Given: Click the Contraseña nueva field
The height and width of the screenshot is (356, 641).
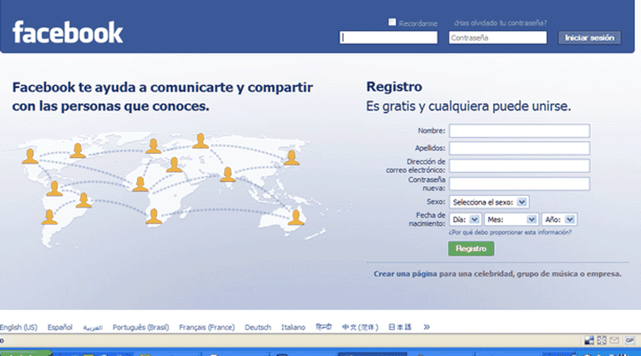Looking at the screenshot, I should tap(519, 184).
